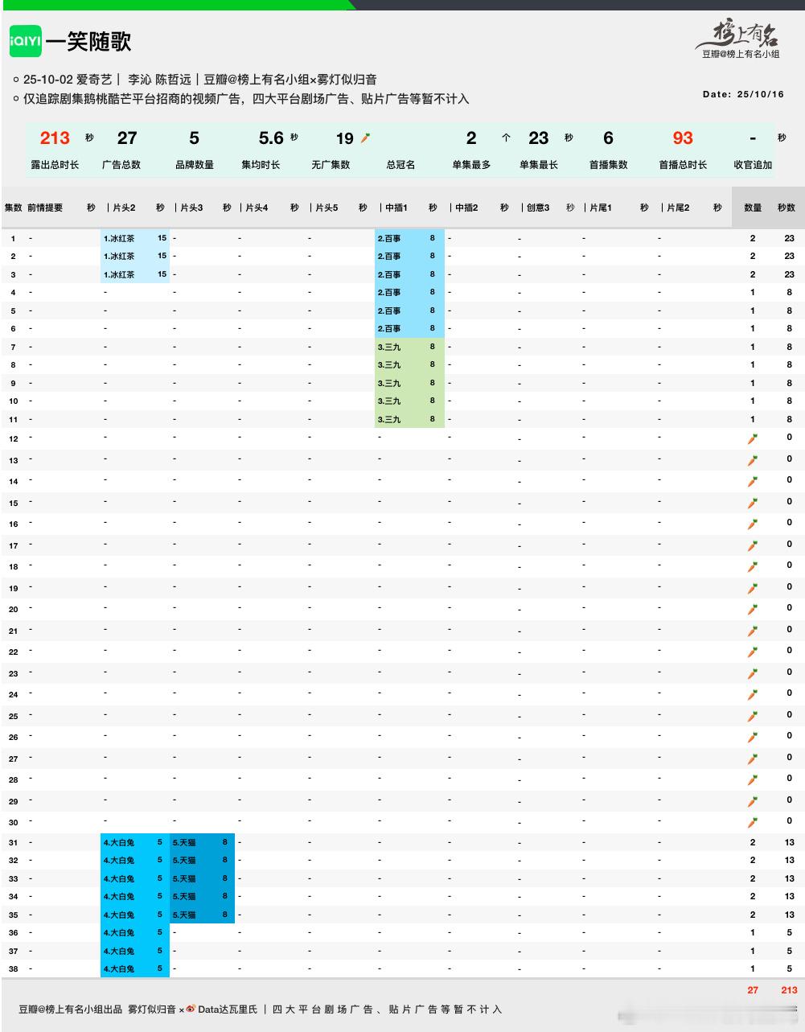The width and height of the screenshot is (805, 1032).
Task: Click the 总冠名 label
Action: (x=400, y=165)
